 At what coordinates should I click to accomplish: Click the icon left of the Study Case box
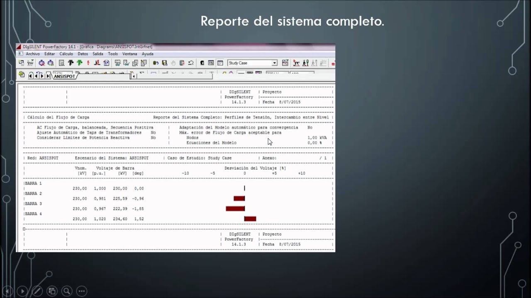[x=220, y=63]
